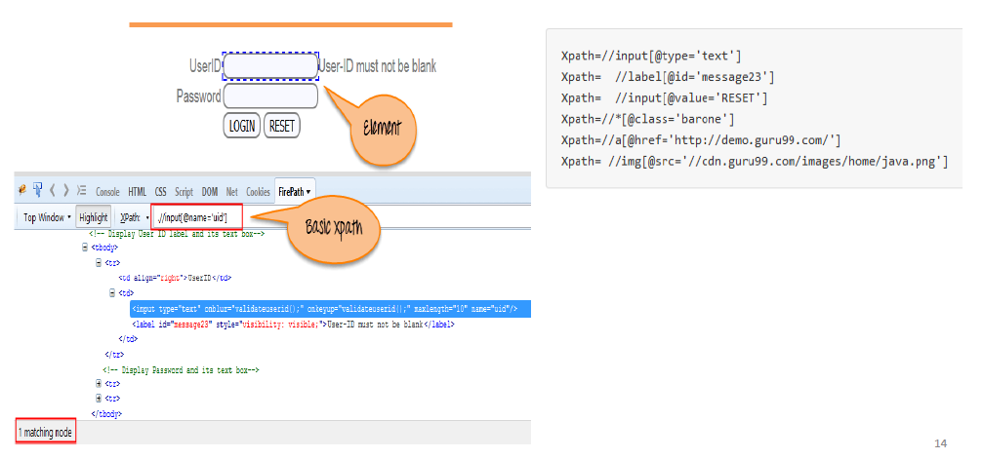Open the command line icon in Firebug
983x459 pixels.
(x=82, y=191)
